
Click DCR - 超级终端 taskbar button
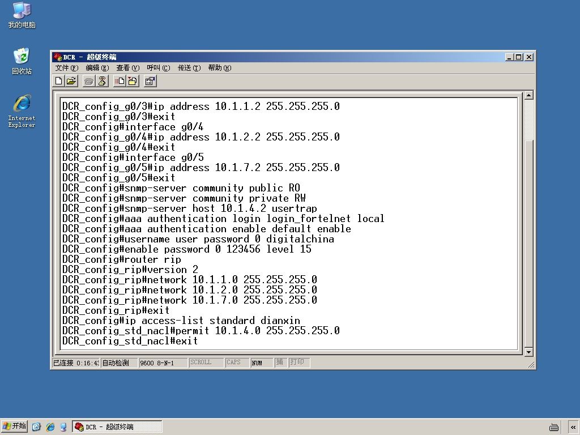(x=117, y=427)
